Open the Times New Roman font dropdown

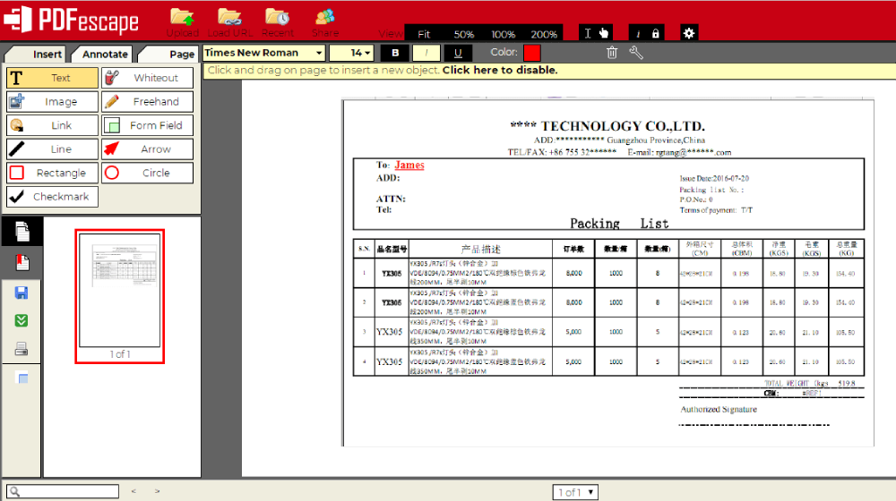pyautogui.click(x=263, y=53)
